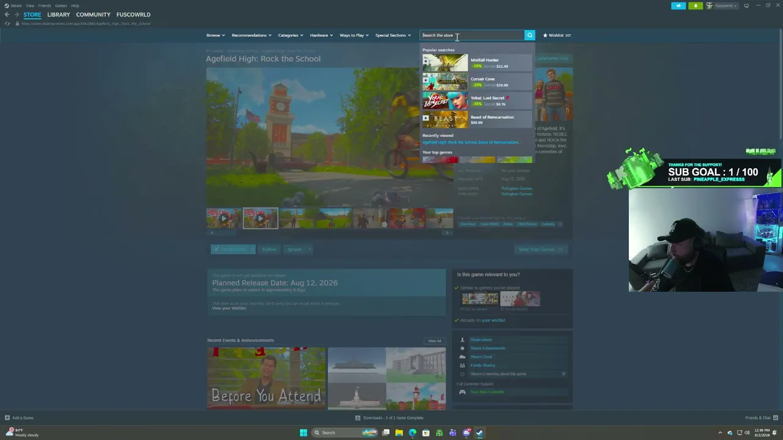Image resolution: width=783 pixels, height=440 pixels.
Task: Open the Browse dropdown menu
Action: click(x=215, y=35)
